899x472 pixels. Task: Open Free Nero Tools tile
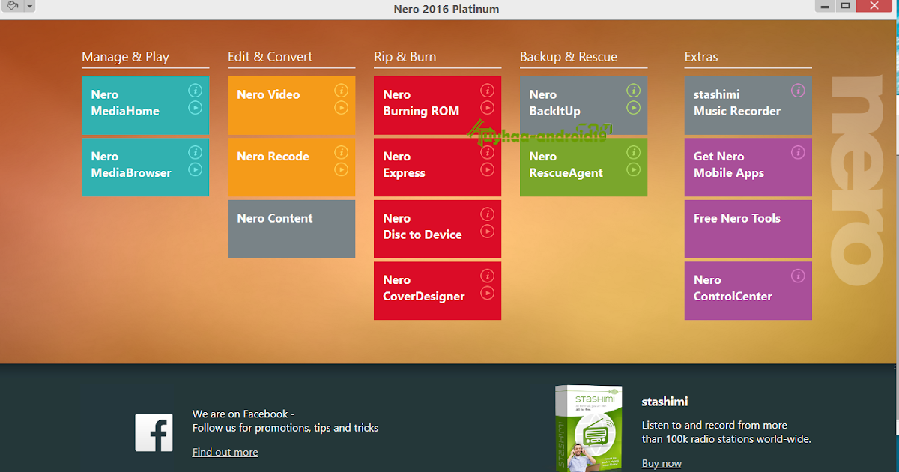click(748, 229)
